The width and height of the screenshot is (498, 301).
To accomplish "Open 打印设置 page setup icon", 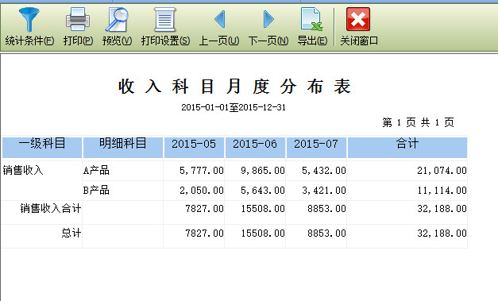I will [x=165, y=20].
